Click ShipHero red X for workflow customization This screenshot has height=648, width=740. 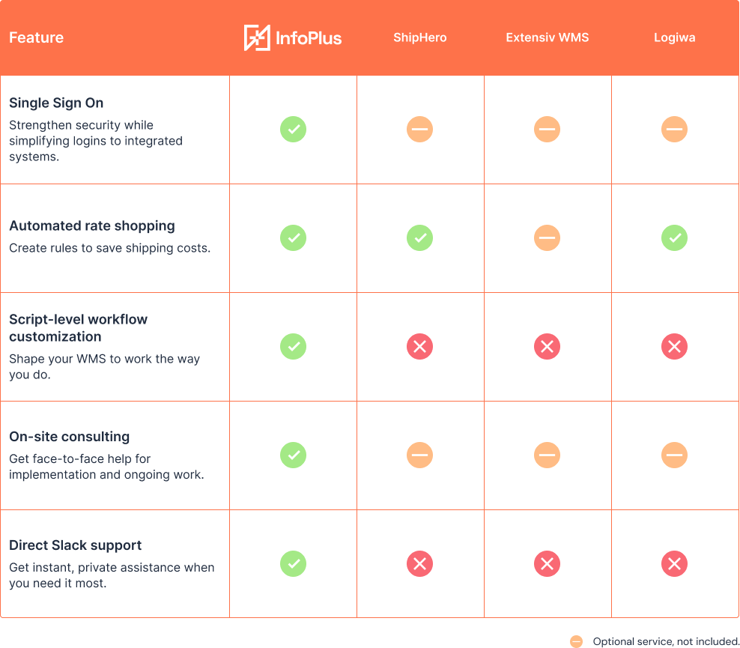pyautogui.click(x=420, y=347)
